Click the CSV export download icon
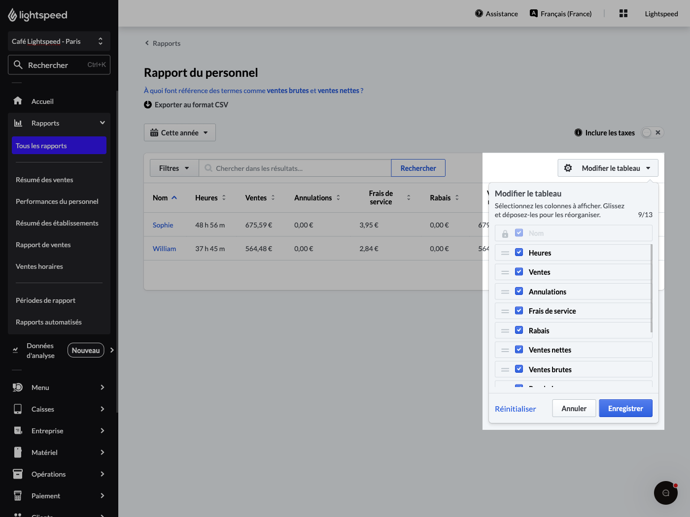690x517 pixels. tap(148, 104)
